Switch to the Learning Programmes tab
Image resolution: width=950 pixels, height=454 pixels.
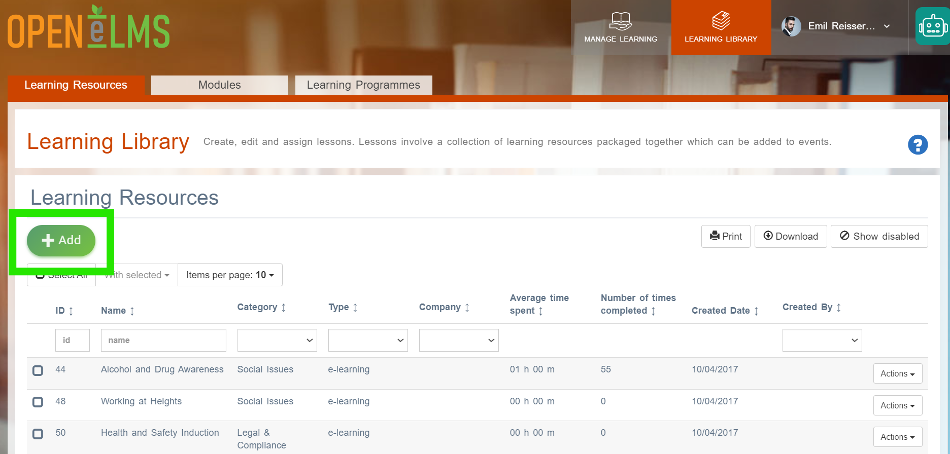click(x=363, y=85)
